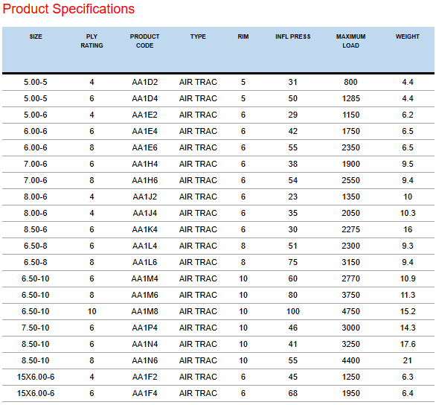Select the SIZE column header
This screenshot has height=405, width=436.
coord(36,36)
